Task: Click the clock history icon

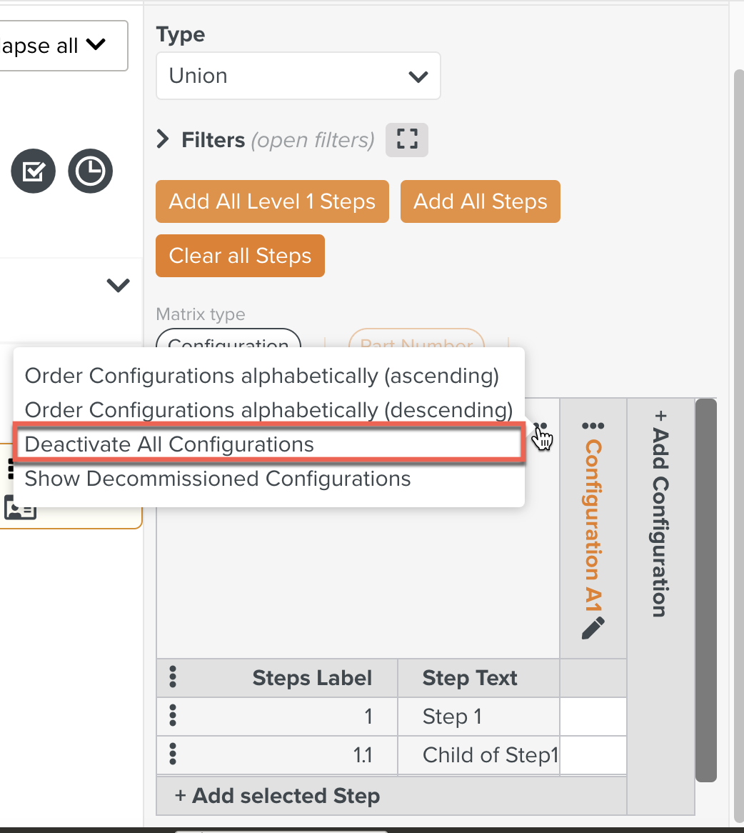Action: click(90, 171)
